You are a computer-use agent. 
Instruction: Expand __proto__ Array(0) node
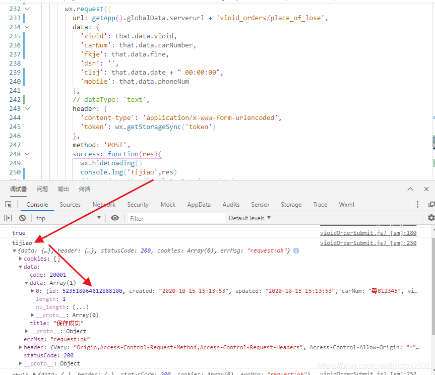pos(32,315)
